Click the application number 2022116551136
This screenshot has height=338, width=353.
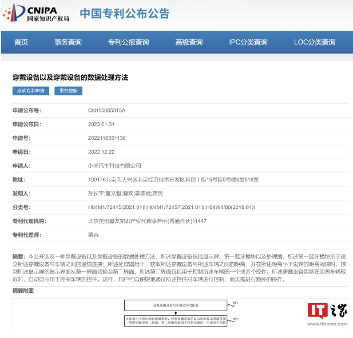pos(106,138)
